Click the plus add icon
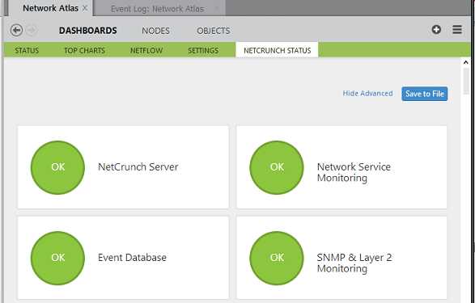This screenshot has width=475, height=303. click(x=436, y=30)
